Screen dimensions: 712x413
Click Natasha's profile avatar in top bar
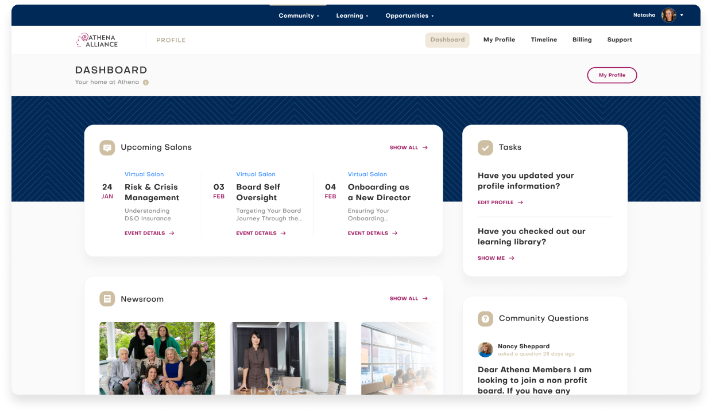click(668, 15)
